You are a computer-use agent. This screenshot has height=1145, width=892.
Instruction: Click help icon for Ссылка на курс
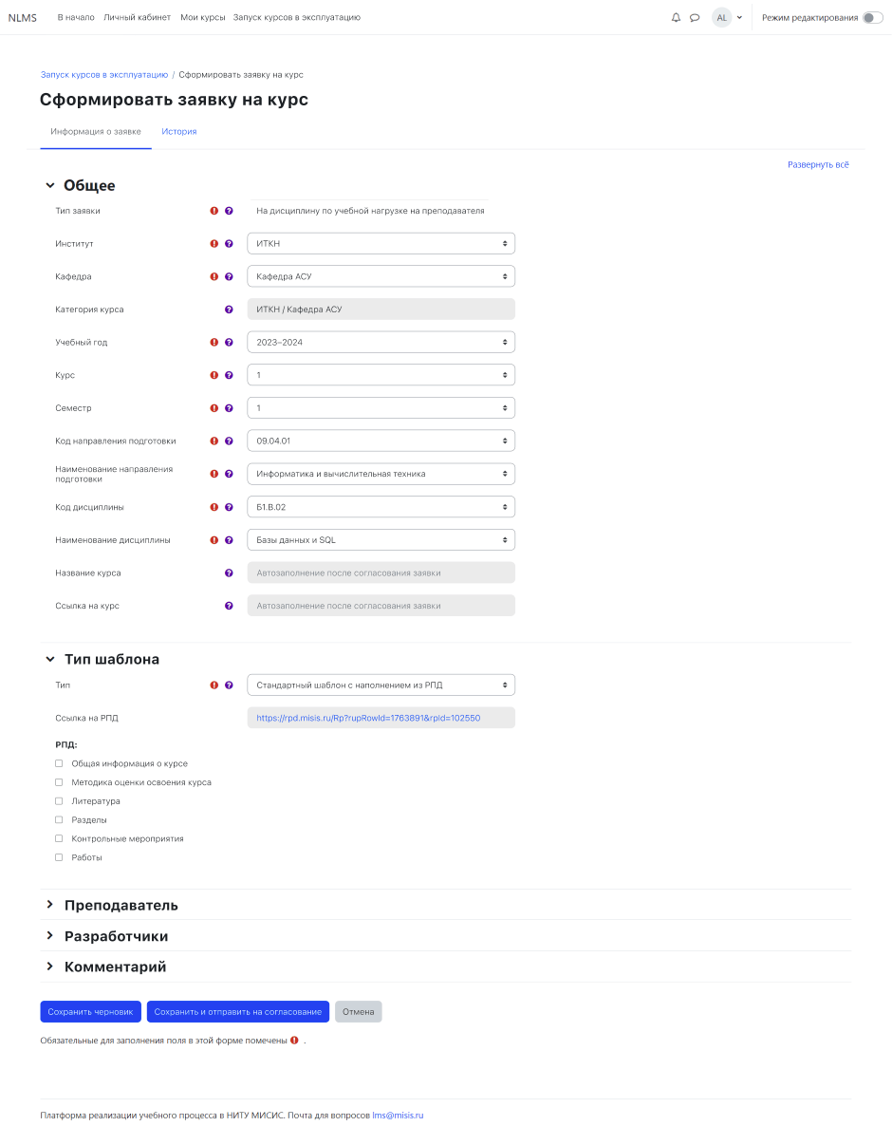coord(229,606)
